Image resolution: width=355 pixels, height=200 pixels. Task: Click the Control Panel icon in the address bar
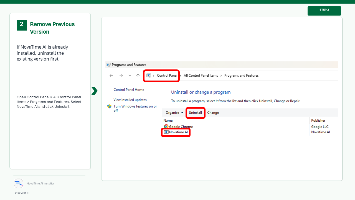(149, 76)
